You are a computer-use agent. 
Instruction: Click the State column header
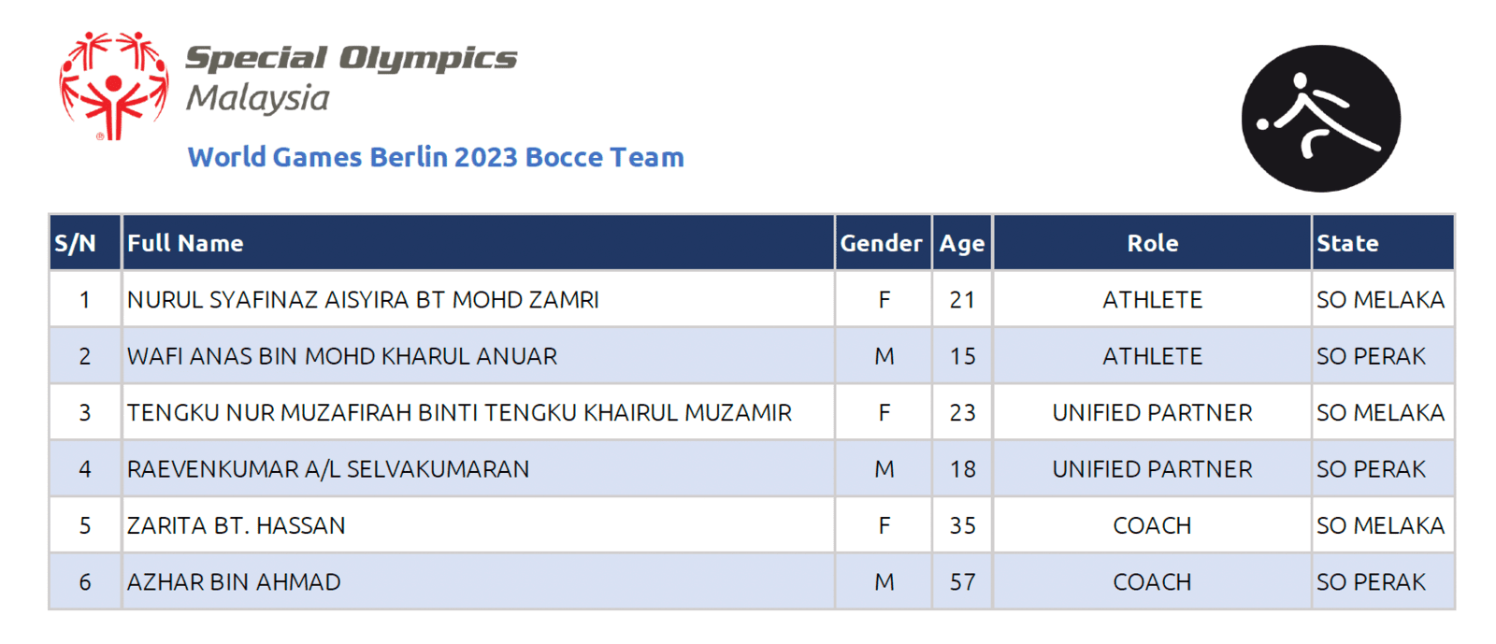pos(1383,243)
